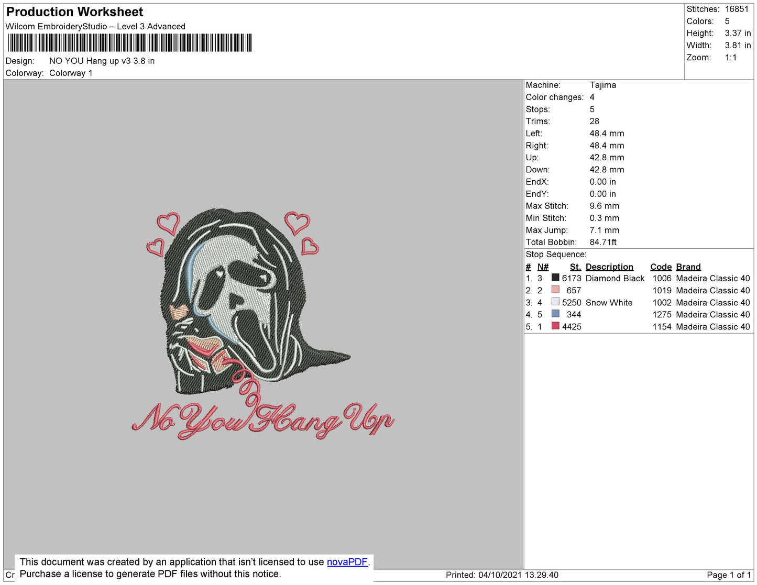The width and height of the screenshot is (757, 585).
Task: Pick the Snow White thread swatch
Action: point(555,302)
